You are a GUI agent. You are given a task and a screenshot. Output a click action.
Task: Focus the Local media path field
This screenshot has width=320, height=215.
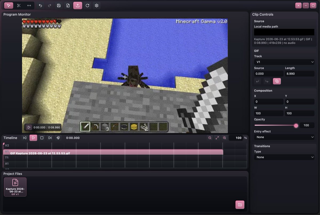point(284,32)
